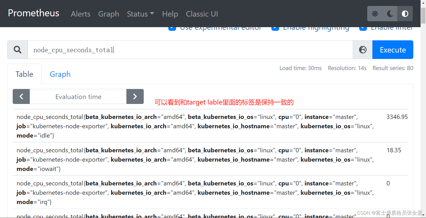426x218 pixels.
Task: Open the Alerts page
Action: pos(81,14)
